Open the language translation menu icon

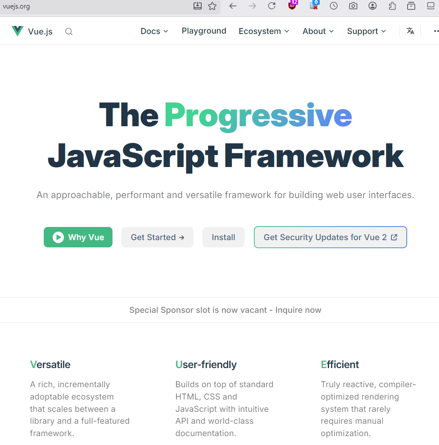pyautogui.click(x=410, y=31)
